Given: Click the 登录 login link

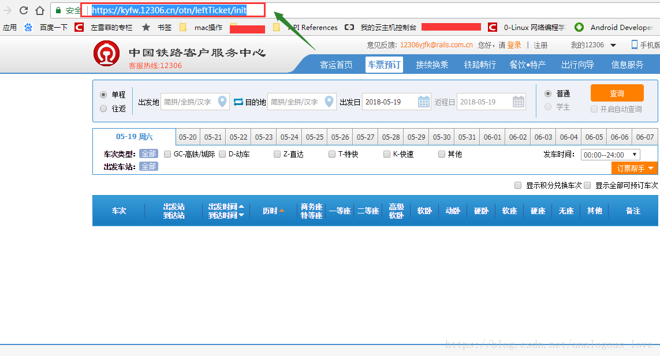Looking at the screenshot, I should coord(514,45).
